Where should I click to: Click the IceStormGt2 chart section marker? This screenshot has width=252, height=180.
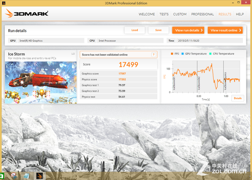pyautogui.click(x=199, y=83)
